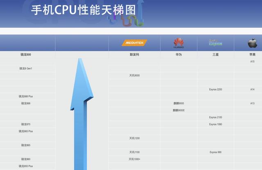Viewport: 262px width, 170px height.
Task: Click the 骁龙888 Plus entry
Action: (25, 96)
